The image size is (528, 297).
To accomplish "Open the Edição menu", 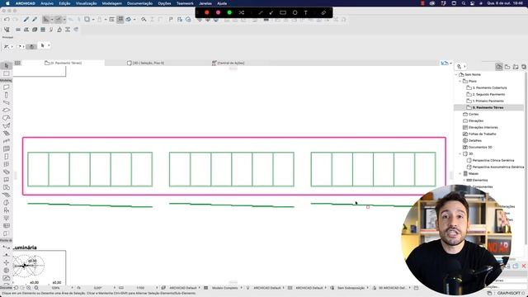I will [x=64, y=3].
